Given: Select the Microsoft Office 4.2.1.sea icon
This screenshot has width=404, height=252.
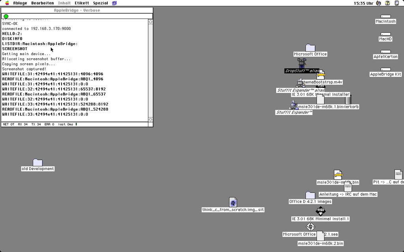Looking at the screenshot, I should point(310,227).
